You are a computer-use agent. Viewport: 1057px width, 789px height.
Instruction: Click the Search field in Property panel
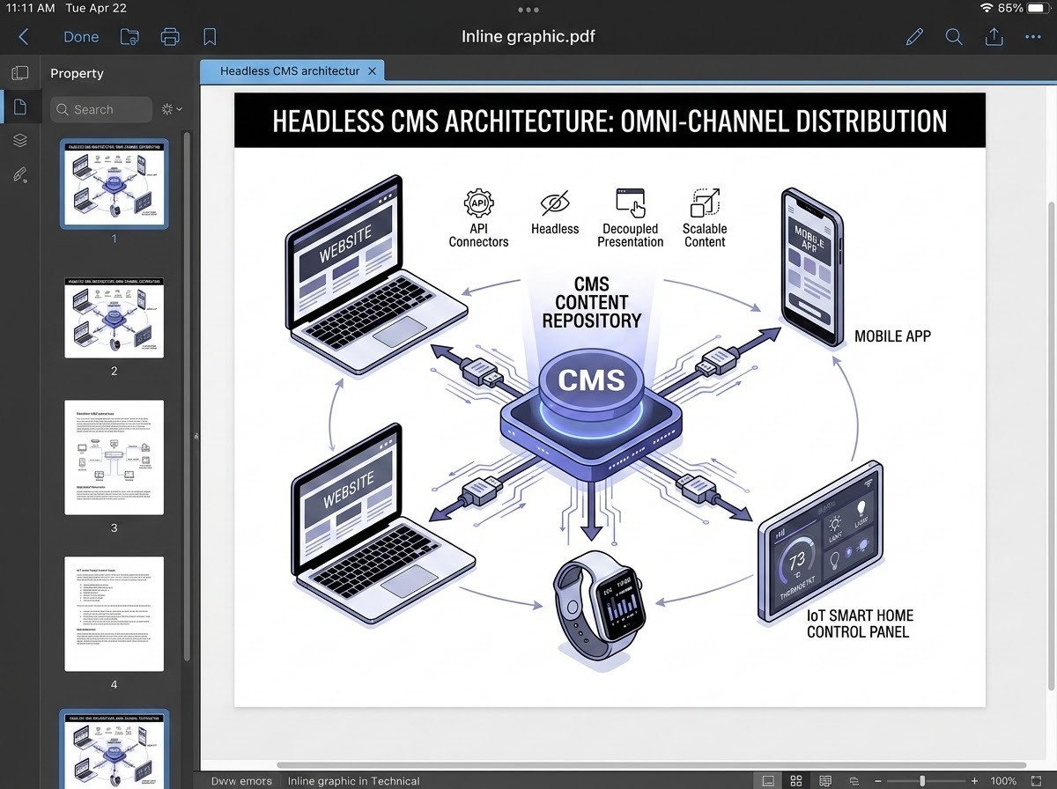click(x=101, y=109)
